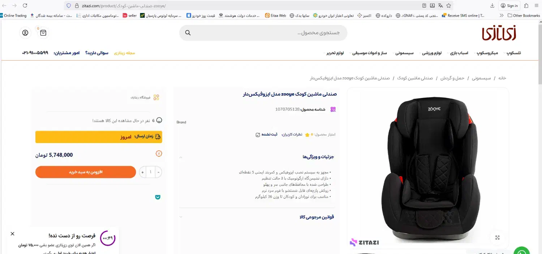Open browser downloads icon

(x=492, y=5)
